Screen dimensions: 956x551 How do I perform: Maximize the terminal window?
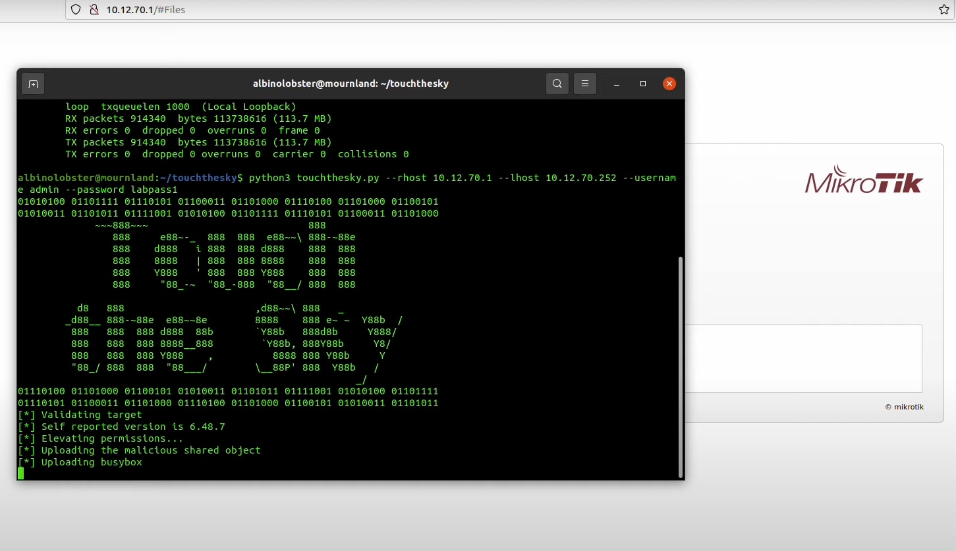643,84
